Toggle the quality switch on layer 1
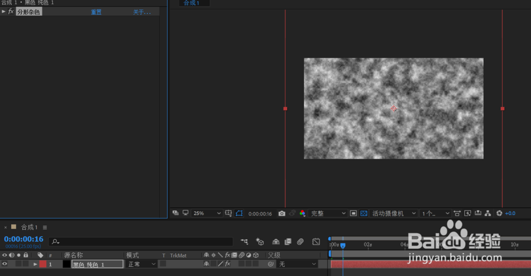 221,264
